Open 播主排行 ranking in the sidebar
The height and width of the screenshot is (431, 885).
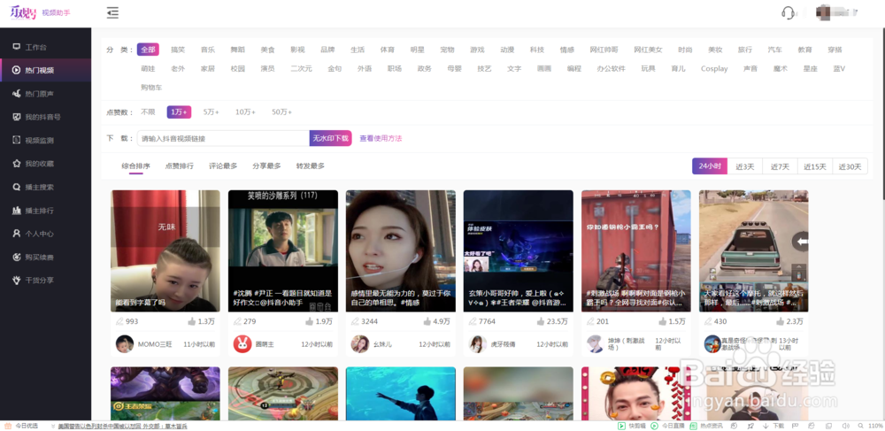[39, 211]
